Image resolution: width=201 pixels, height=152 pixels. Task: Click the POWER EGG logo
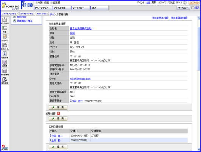click(11, 6)
